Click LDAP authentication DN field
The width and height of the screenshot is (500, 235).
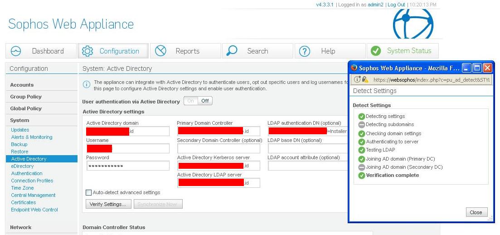pyautogui.click(x=308, y=131)
